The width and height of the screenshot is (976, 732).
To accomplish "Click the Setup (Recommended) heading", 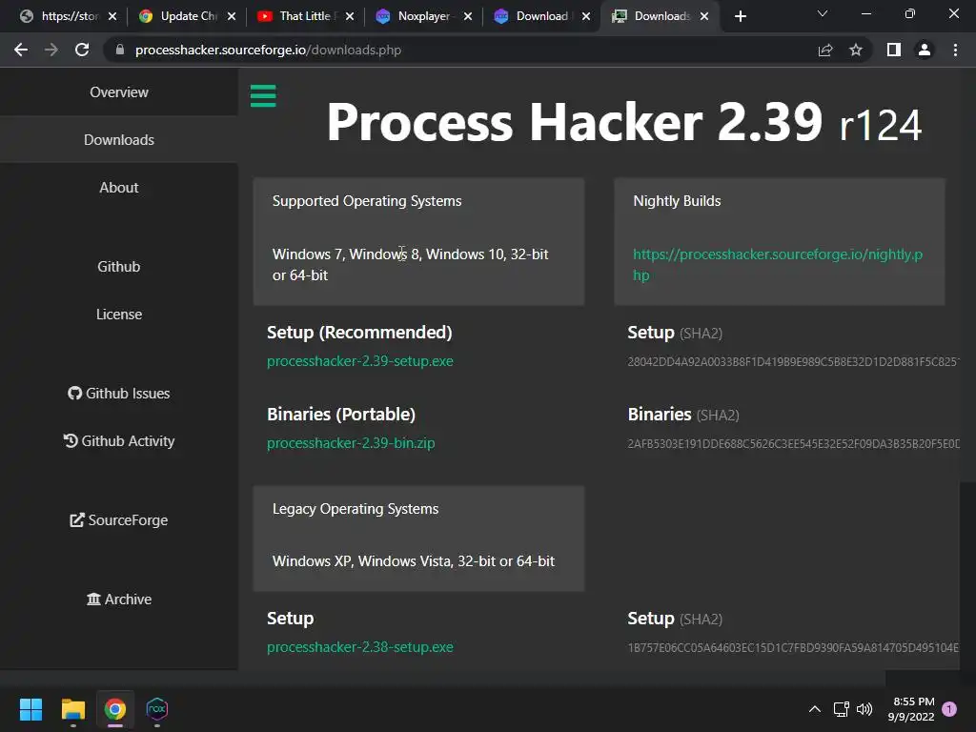I will 359,333.
